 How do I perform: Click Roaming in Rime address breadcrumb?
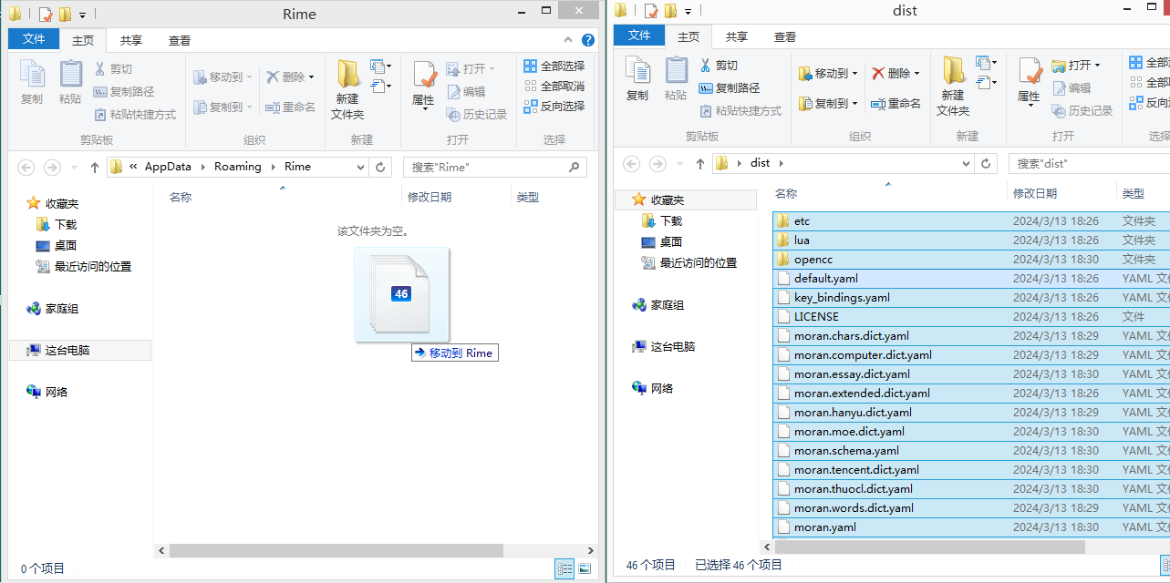pos(238,167)
